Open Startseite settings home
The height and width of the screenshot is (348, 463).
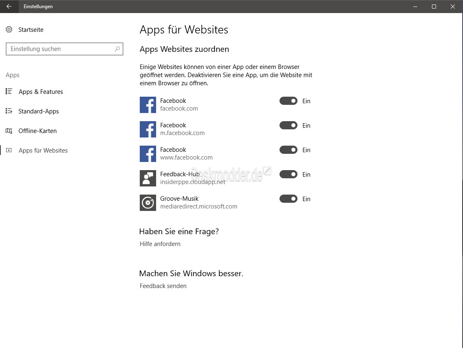point(31,29)
